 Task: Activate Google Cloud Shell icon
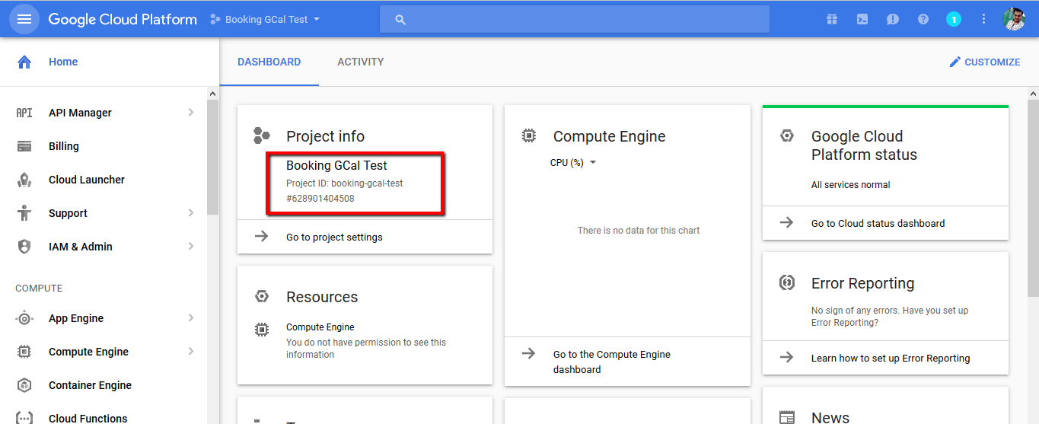(x=862, y=19)
